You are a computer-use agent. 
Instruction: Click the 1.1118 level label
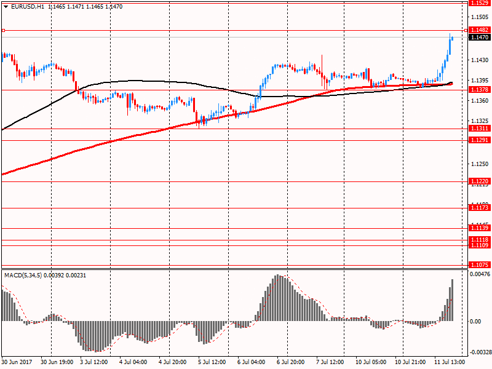point(480,240)
